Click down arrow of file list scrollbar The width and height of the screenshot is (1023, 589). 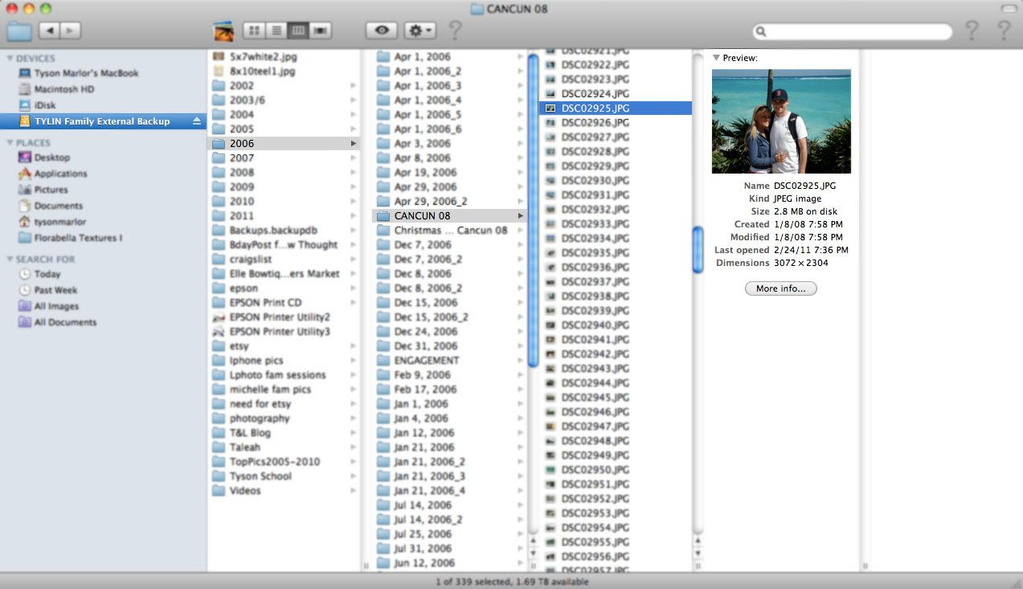point(698,554)
